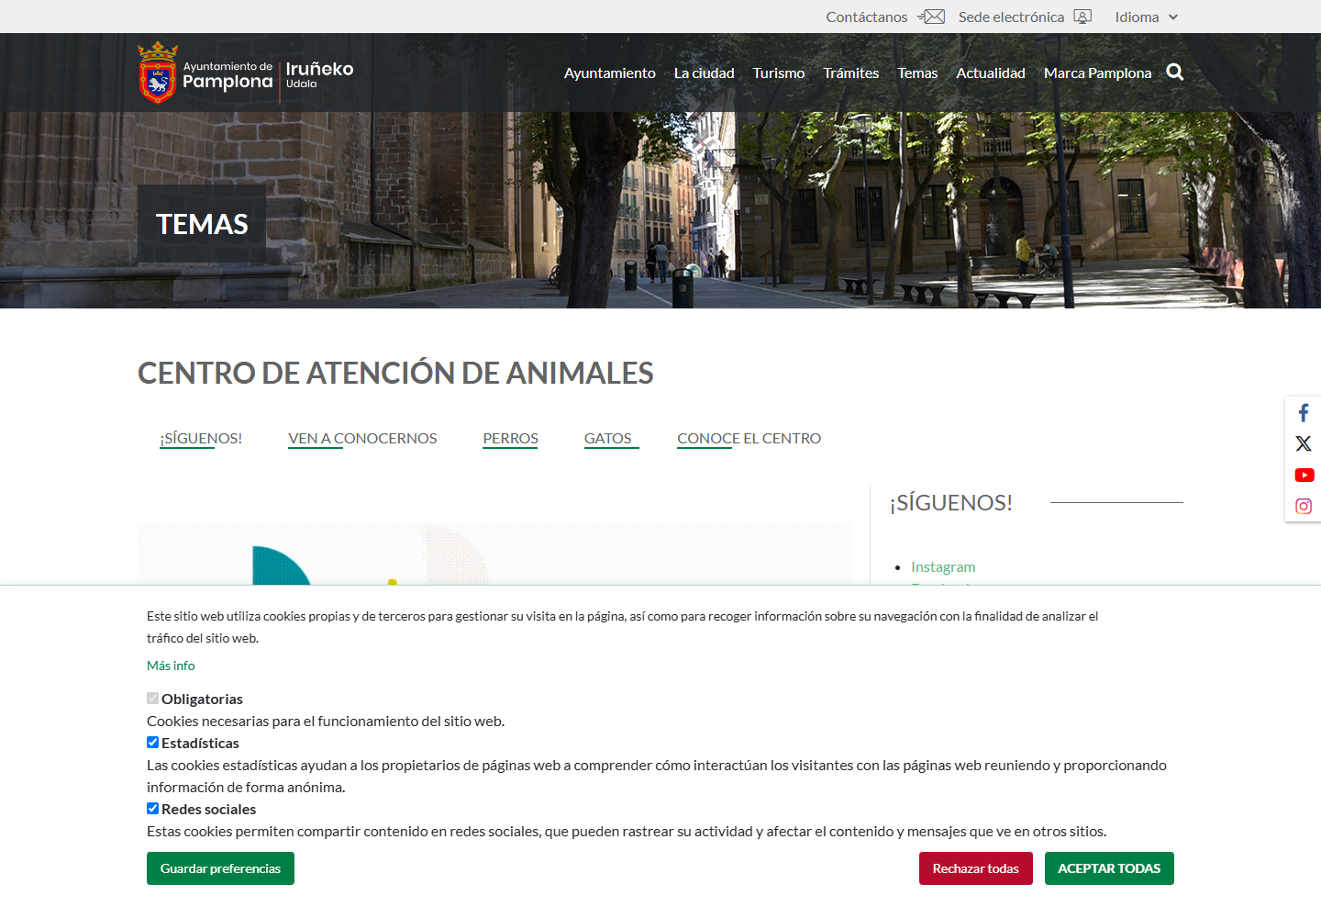Click the Obligatorias cookie label
The image size is (1321, 918).
(x=202, y=700)
